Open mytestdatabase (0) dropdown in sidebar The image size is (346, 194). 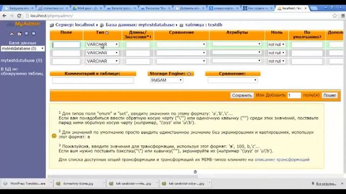pos(23,48)
